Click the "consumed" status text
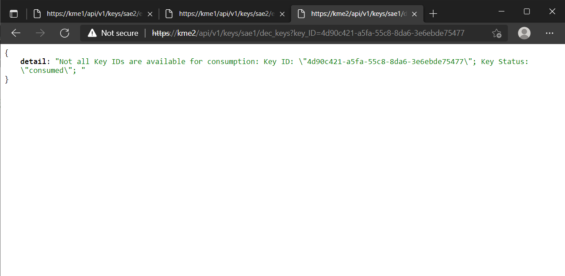Image resolution: width=565 pixels, height=276 pixels. [x=46, y=71]
